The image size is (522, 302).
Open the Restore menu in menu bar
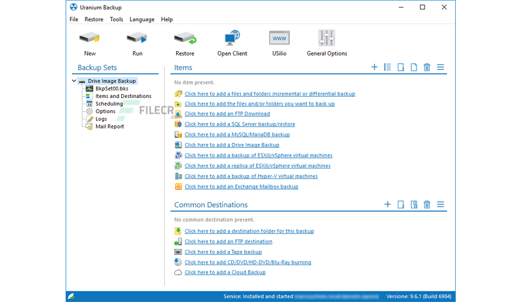pos(94,19)
